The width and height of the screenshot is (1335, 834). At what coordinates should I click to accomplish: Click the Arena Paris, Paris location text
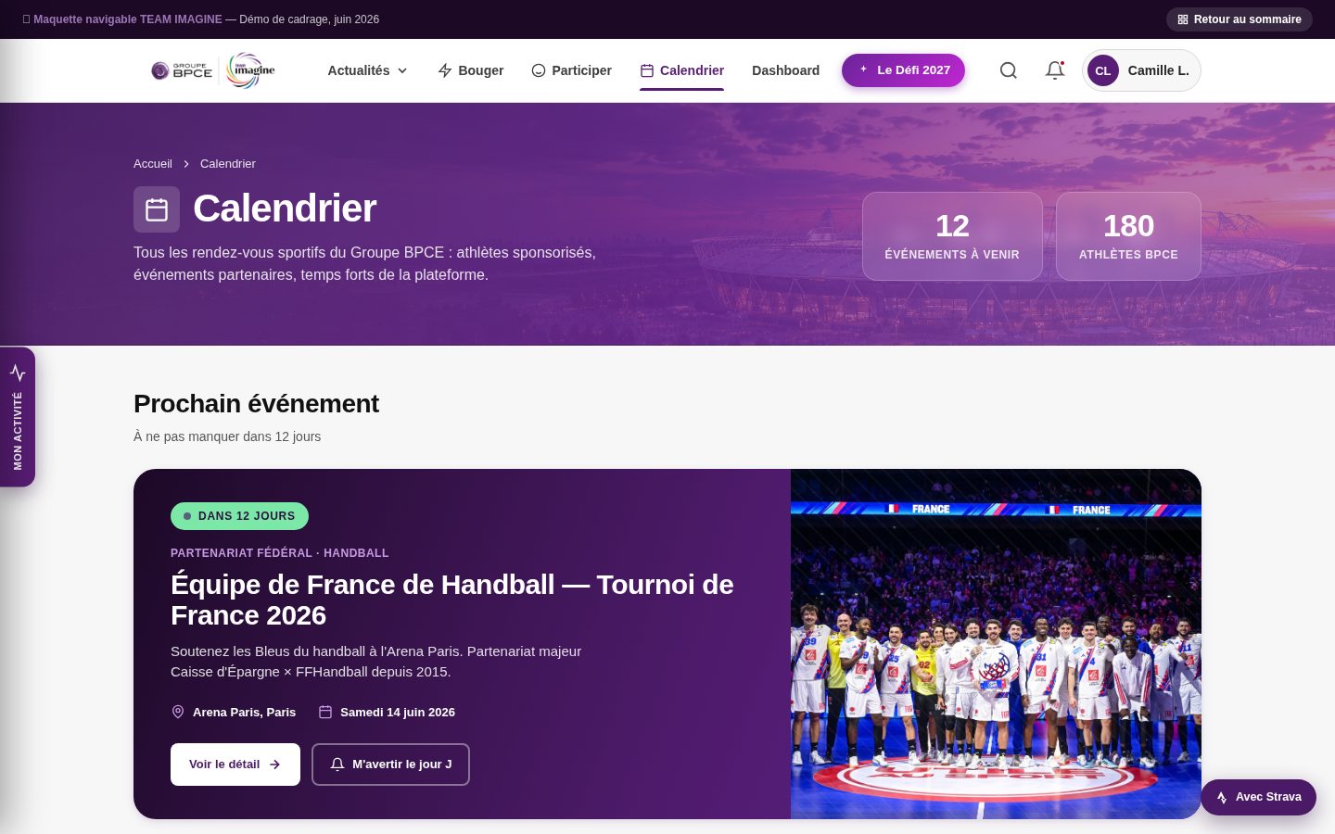click(244, 713)
